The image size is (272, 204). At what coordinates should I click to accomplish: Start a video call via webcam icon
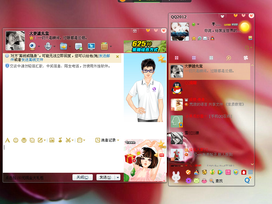click(x=32, y=46)
